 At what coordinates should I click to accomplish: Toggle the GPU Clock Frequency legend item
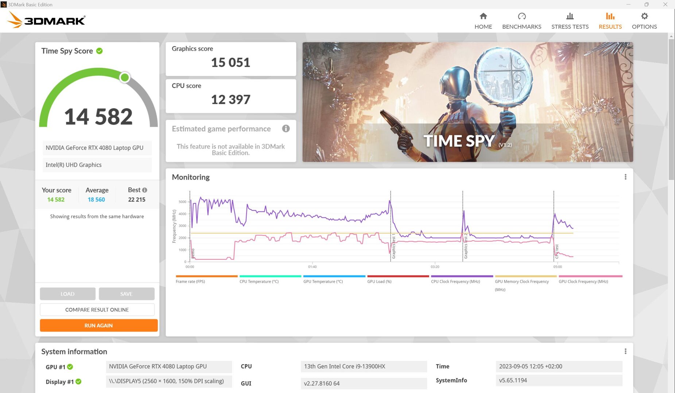pos(583,282)
